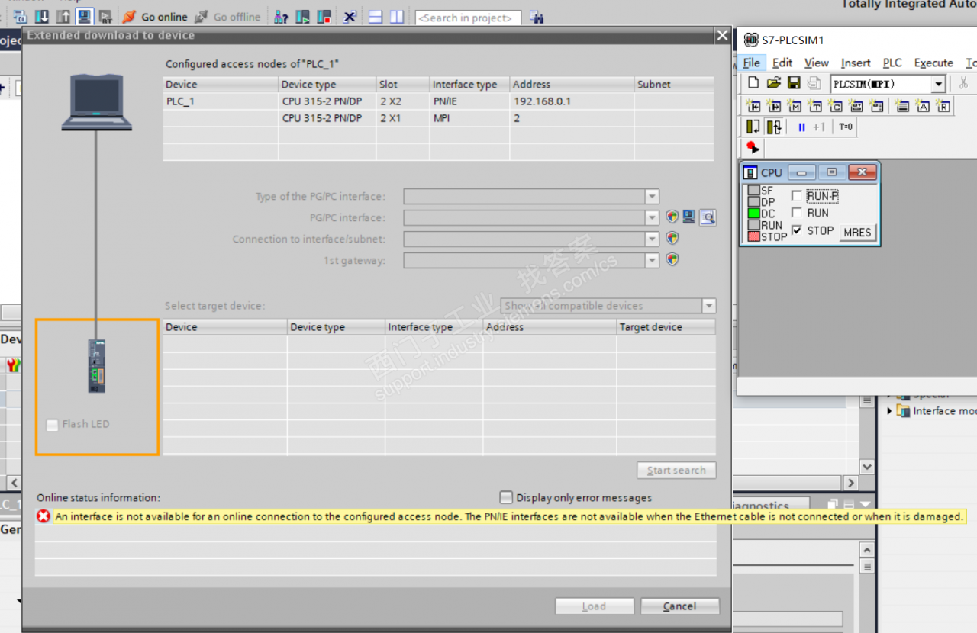Click the Cancel button
Screen dimensions: 977x633
click(679, 606)
